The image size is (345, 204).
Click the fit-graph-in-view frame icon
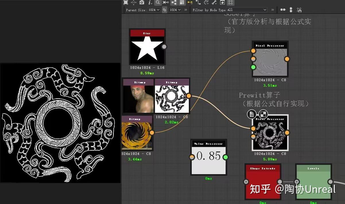click(x=126, y=3)
